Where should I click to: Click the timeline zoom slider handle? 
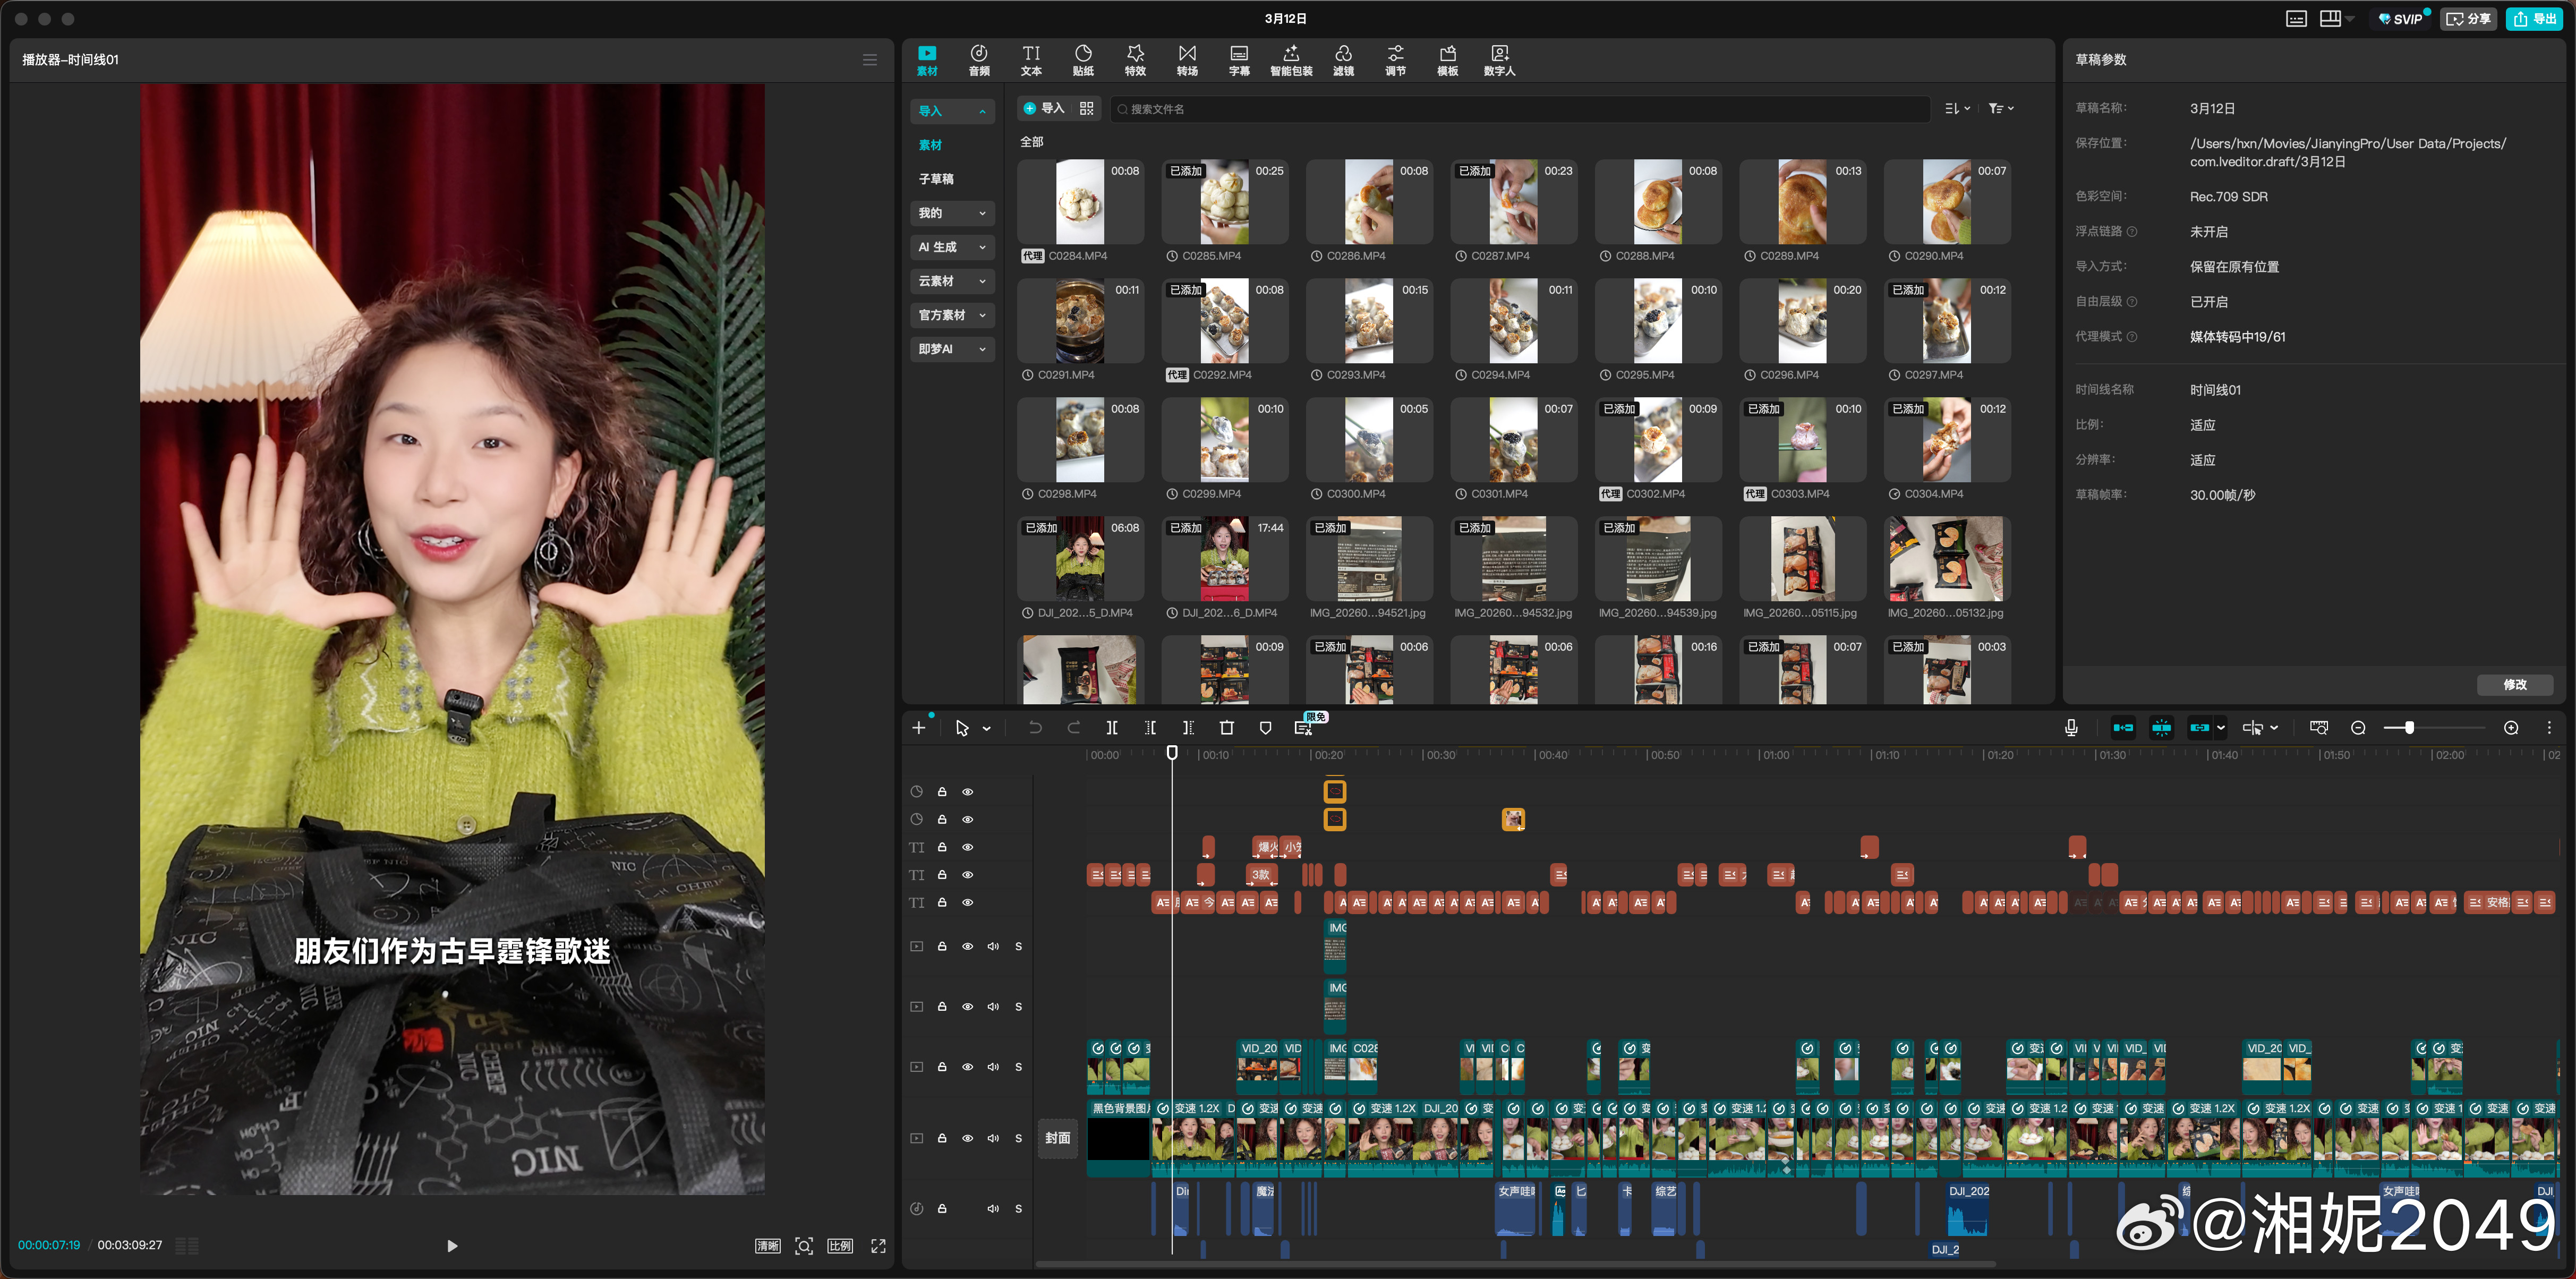coord(2410,728)
